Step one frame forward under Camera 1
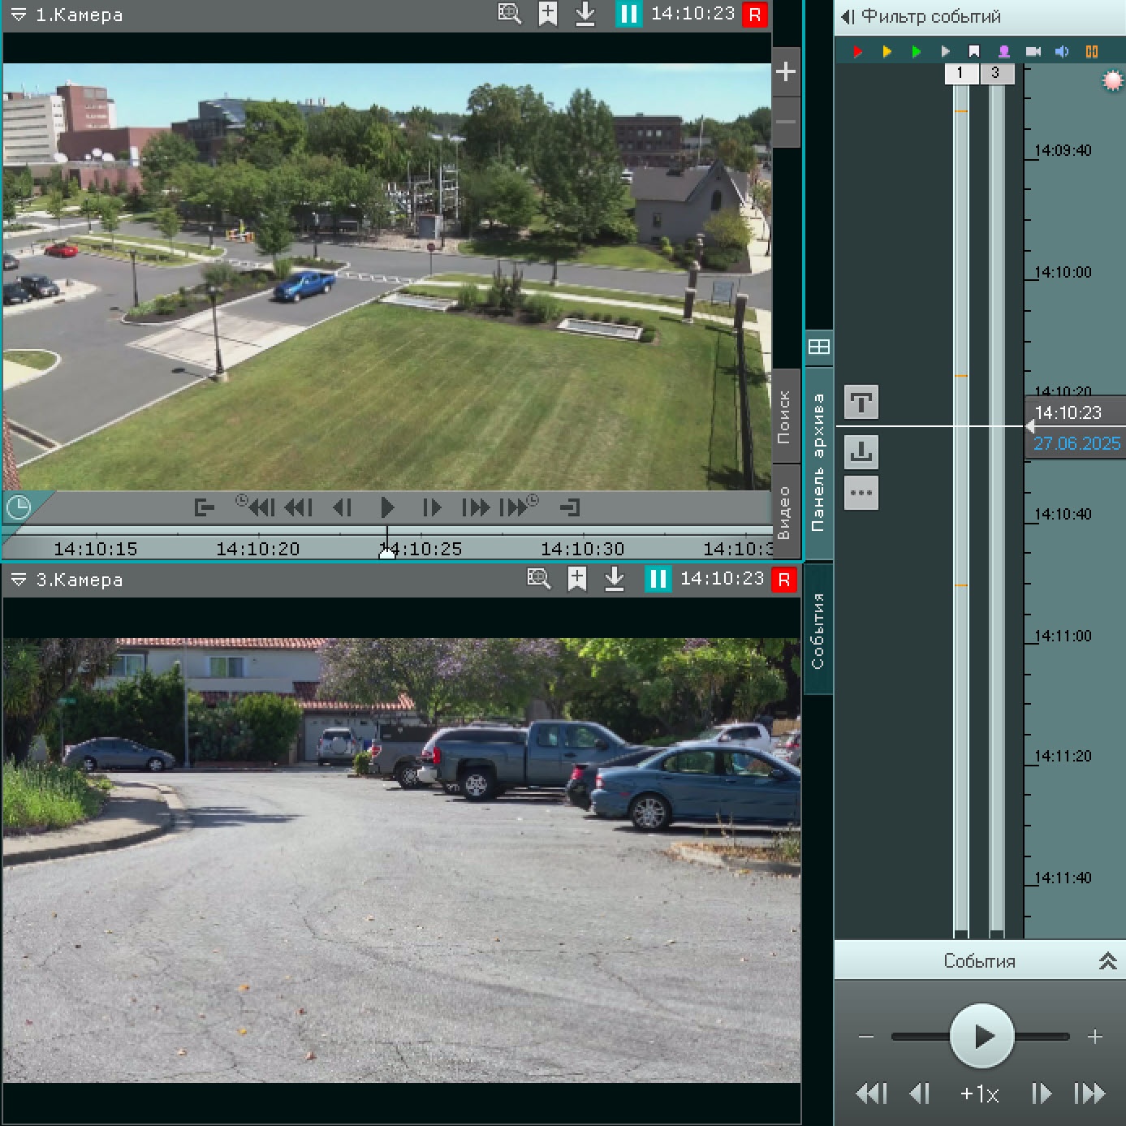 pyautogui.click(x=431, y=508)
